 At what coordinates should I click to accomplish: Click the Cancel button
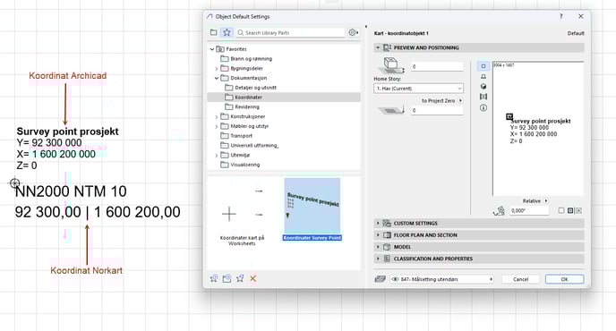coord(520,279)
